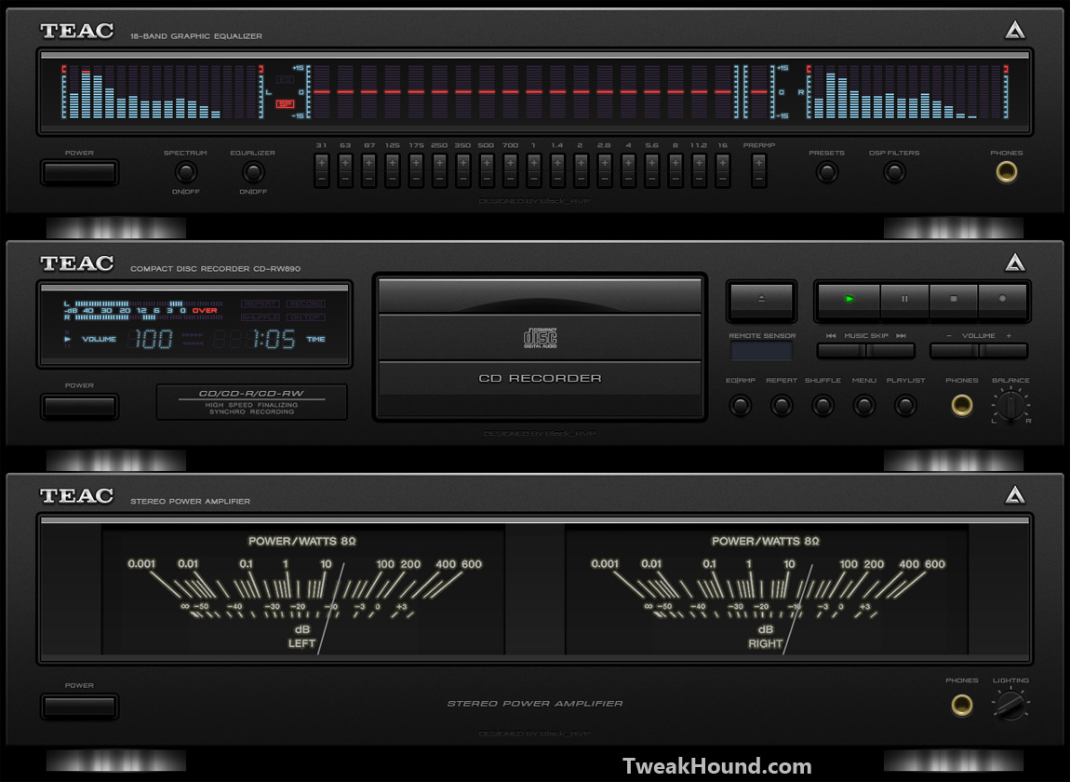Click the right channel spectrum analyzer display
The height and width of the screenshot is (782, 1070).
click(x=907, y=92)
